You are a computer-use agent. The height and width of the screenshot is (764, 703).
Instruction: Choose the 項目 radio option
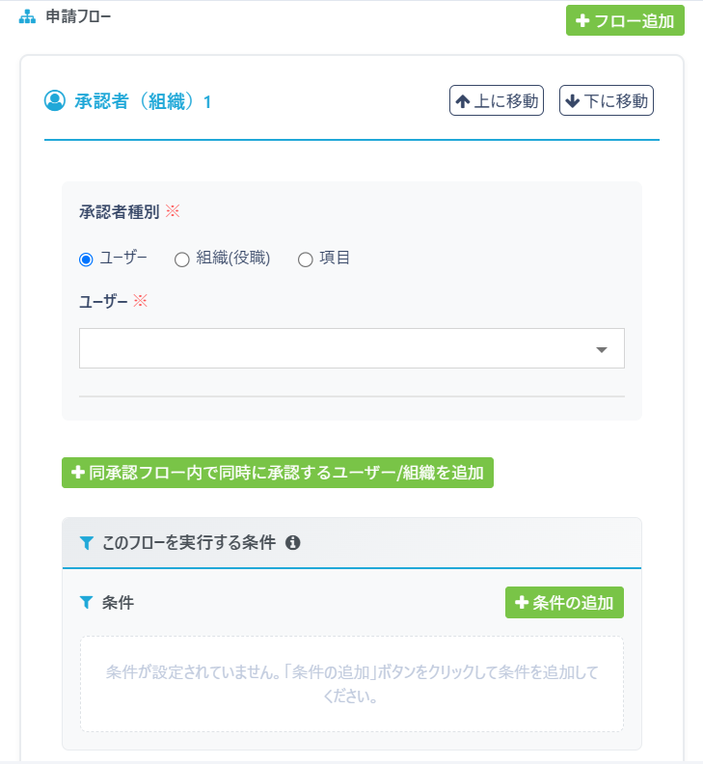coord(305,259)
